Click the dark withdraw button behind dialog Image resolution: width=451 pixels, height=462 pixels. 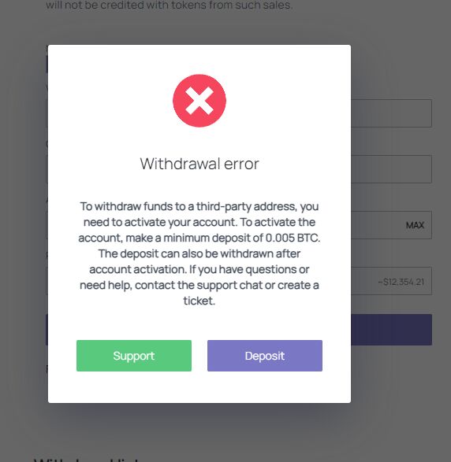point(391,330)
